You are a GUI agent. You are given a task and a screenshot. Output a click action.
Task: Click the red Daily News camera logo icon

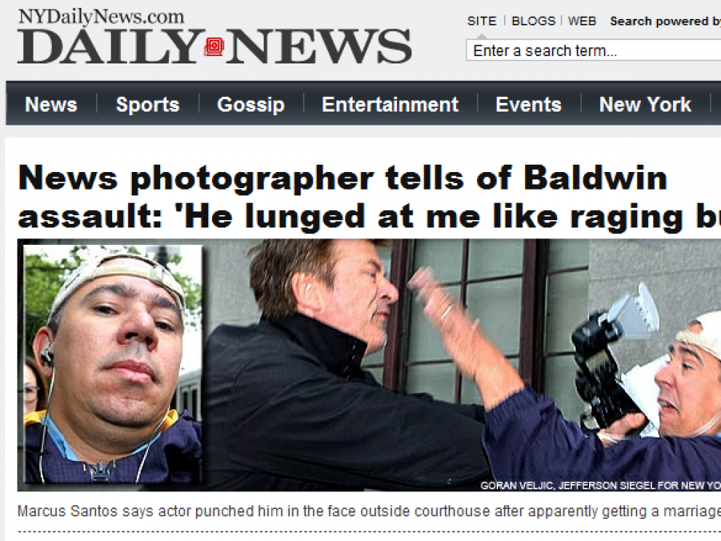(x=214, y=47)
